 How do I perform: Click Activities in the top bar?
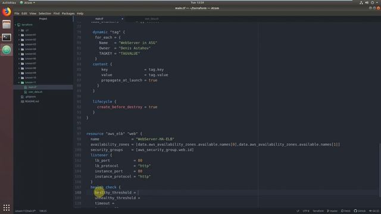9,2
